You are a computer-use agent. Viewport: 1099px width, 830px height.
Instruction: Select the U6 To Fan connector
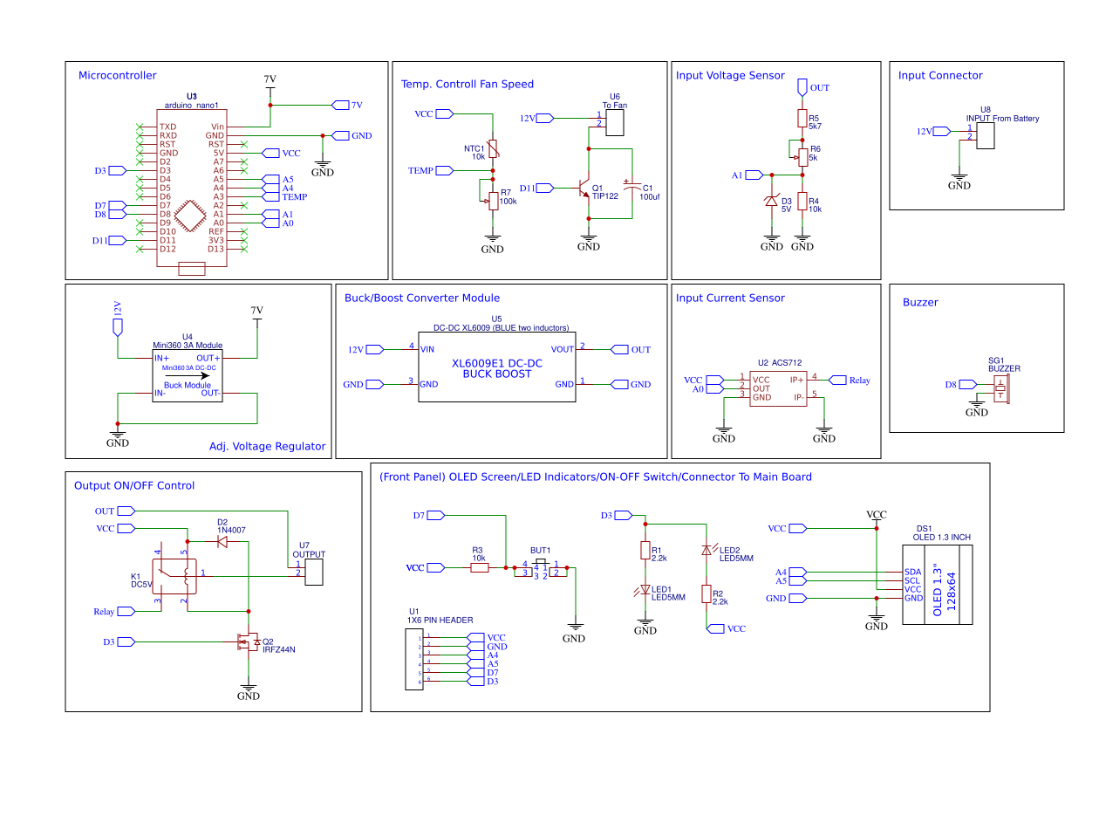click(x=614, y=121)
